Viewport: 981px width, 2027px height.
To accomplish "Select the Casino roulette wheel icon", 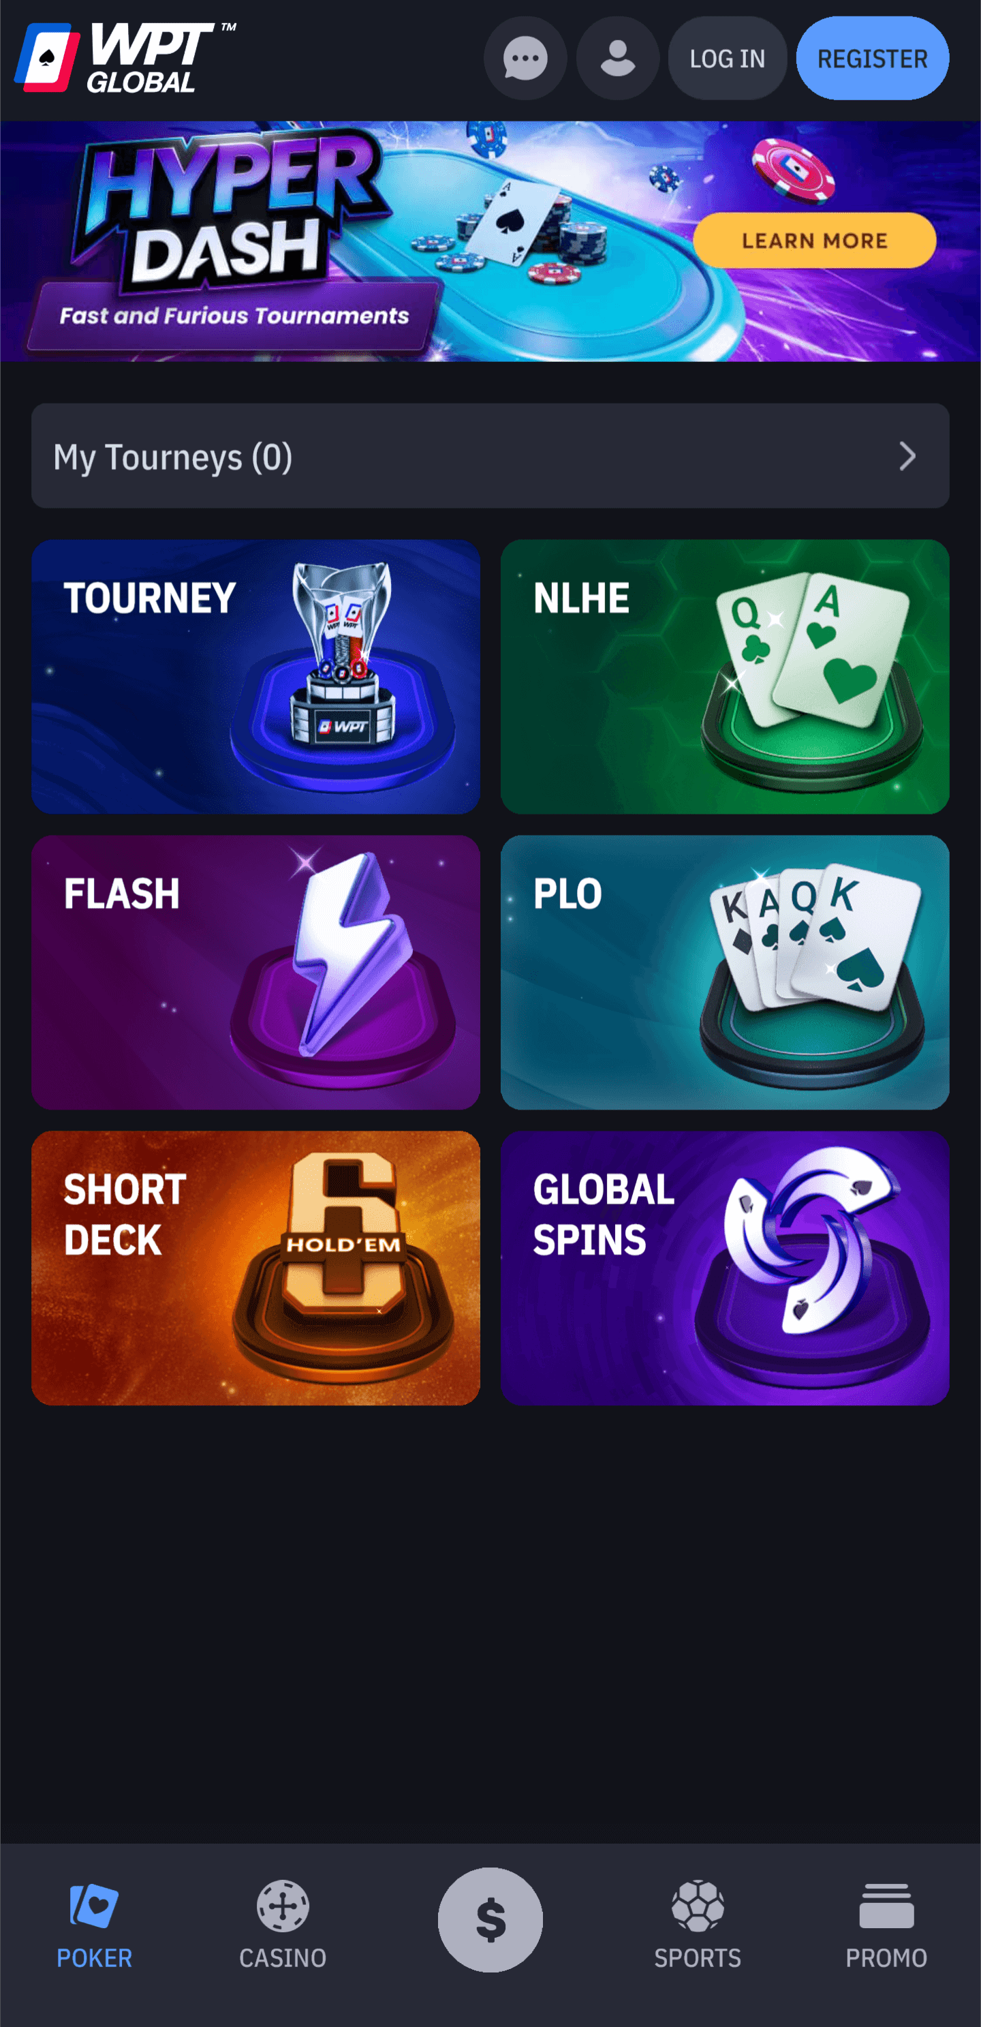I will pos(283,1906).
